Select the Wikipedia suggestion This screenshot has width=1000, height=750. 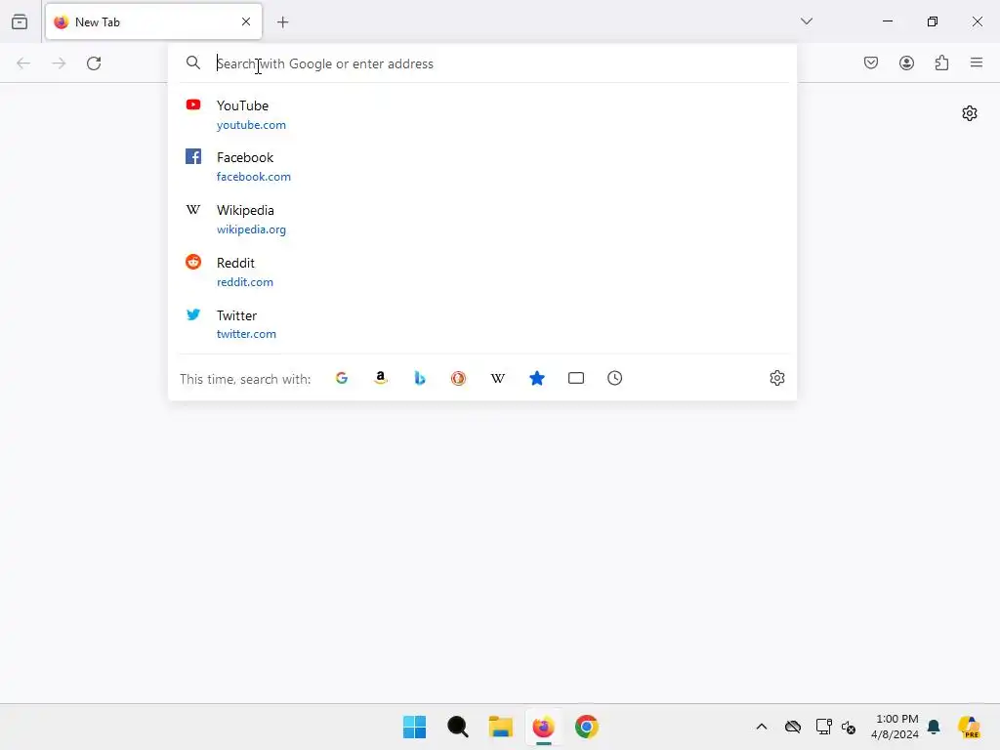tap(482, 219)
